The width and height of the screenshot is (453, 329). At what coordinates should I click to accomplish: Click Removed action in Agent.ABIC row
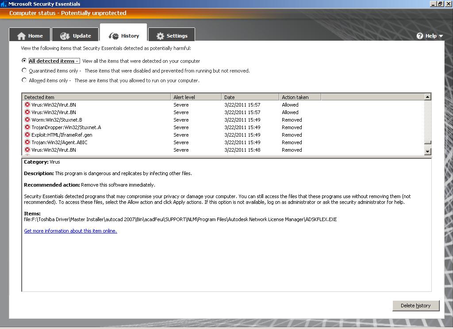point(292,142)
